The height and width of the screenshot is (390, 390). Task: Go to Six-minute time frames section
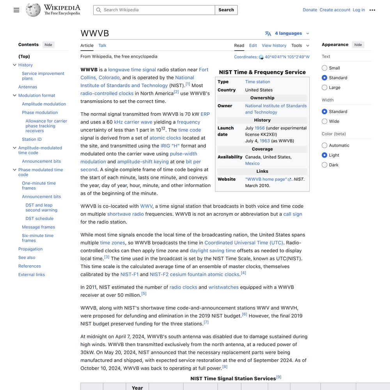coord(37,238)
